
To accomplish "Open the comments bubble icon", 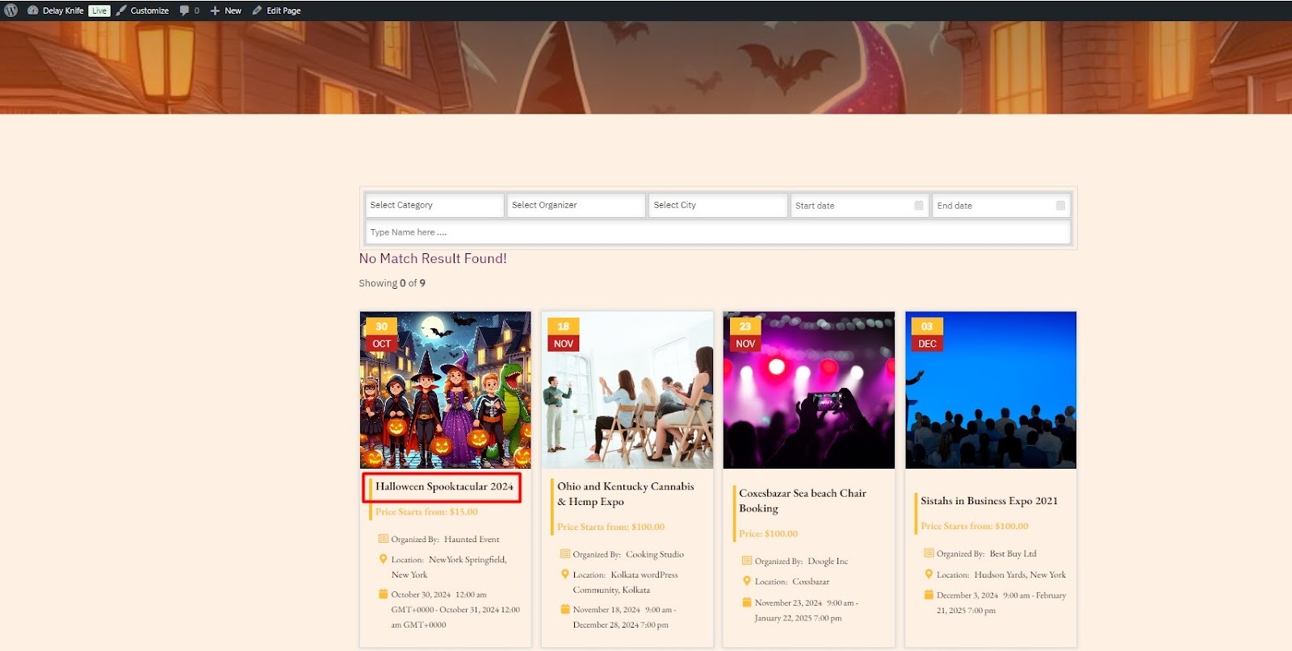I will tap(185, 10).
